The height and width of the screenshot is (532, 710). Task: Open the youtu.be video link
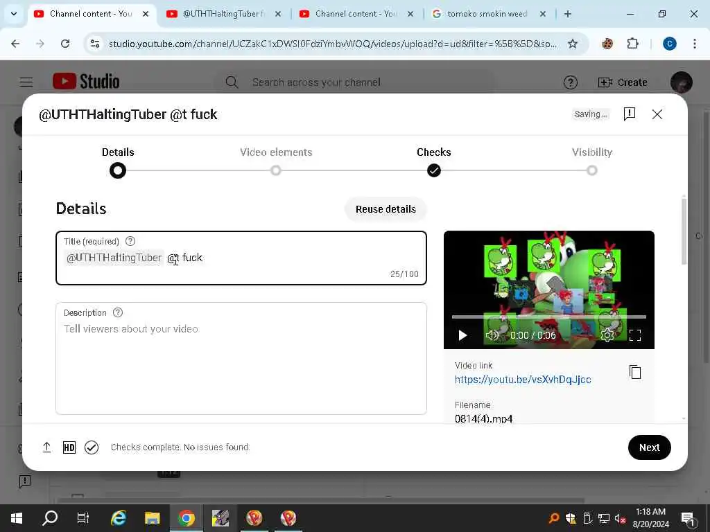523,379
